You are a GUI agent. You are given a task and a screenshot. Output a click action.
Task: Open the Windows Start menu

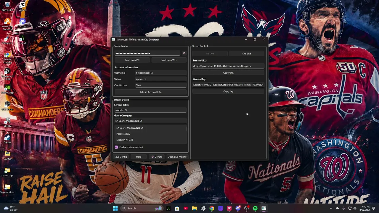pos(115,208)
